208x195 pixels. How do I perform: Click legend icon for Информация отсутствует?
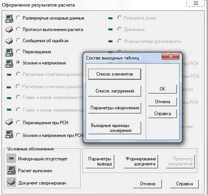tap(11, 158)
